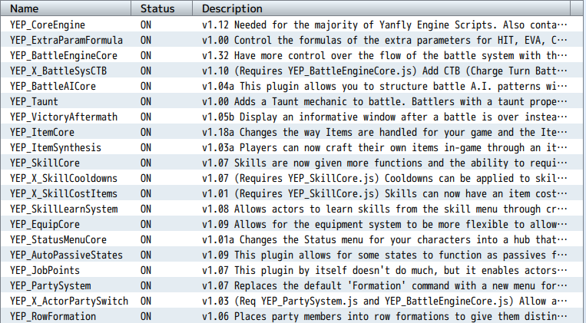This screenshot has width=586, height=323.
Task: Click the YEP_EquipCore plugin name
Action: (x=45, y=225)
